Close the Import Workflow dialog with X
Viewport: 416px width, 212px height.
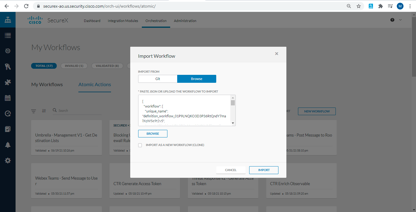277,54
